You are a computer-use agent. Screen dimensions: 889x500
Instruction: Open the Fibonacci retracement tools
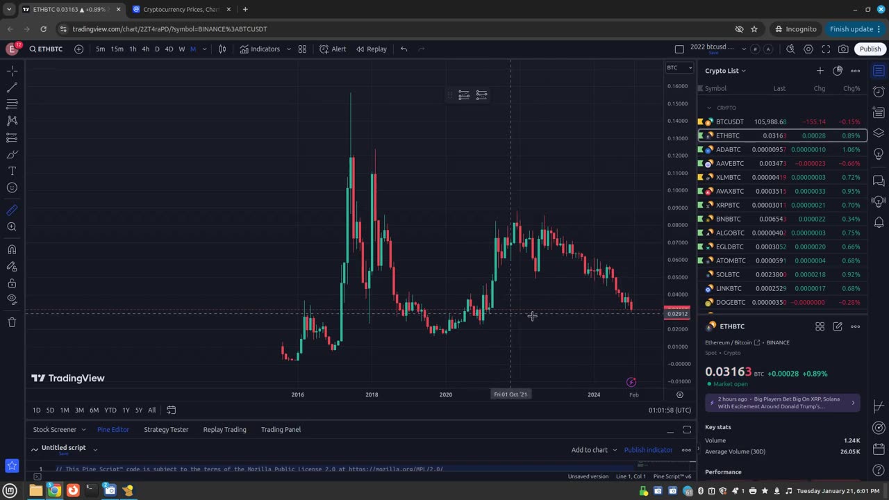pyautogui.click(x=12, y=104)
